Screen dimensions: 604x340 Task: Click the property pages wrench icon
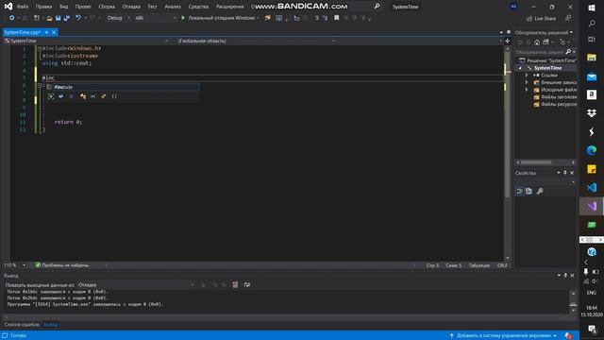(540, 191)
